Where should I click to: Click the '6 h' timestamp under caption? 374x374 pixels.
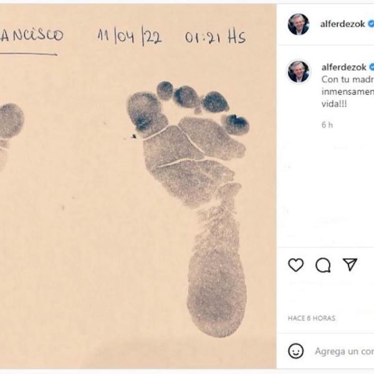pyautogui.click(x=327, y=125)
